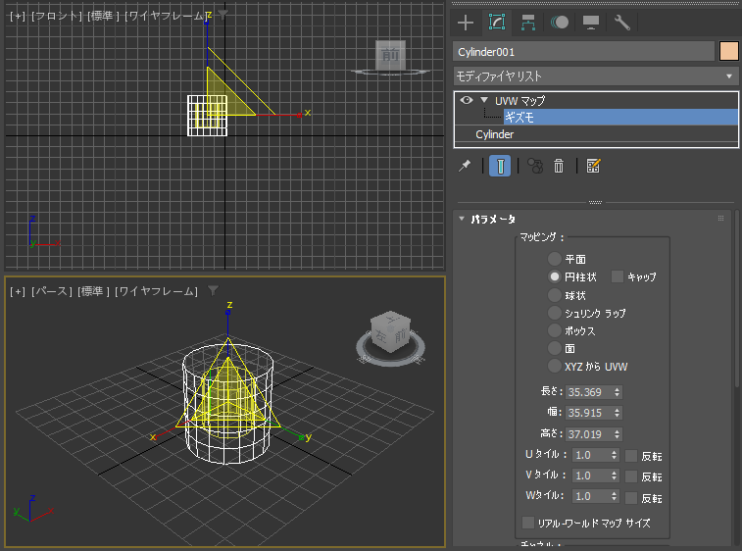This screenshot has width=742, height=551.
Task: Click 長さ value field 35.369
Action: [589, 392]
